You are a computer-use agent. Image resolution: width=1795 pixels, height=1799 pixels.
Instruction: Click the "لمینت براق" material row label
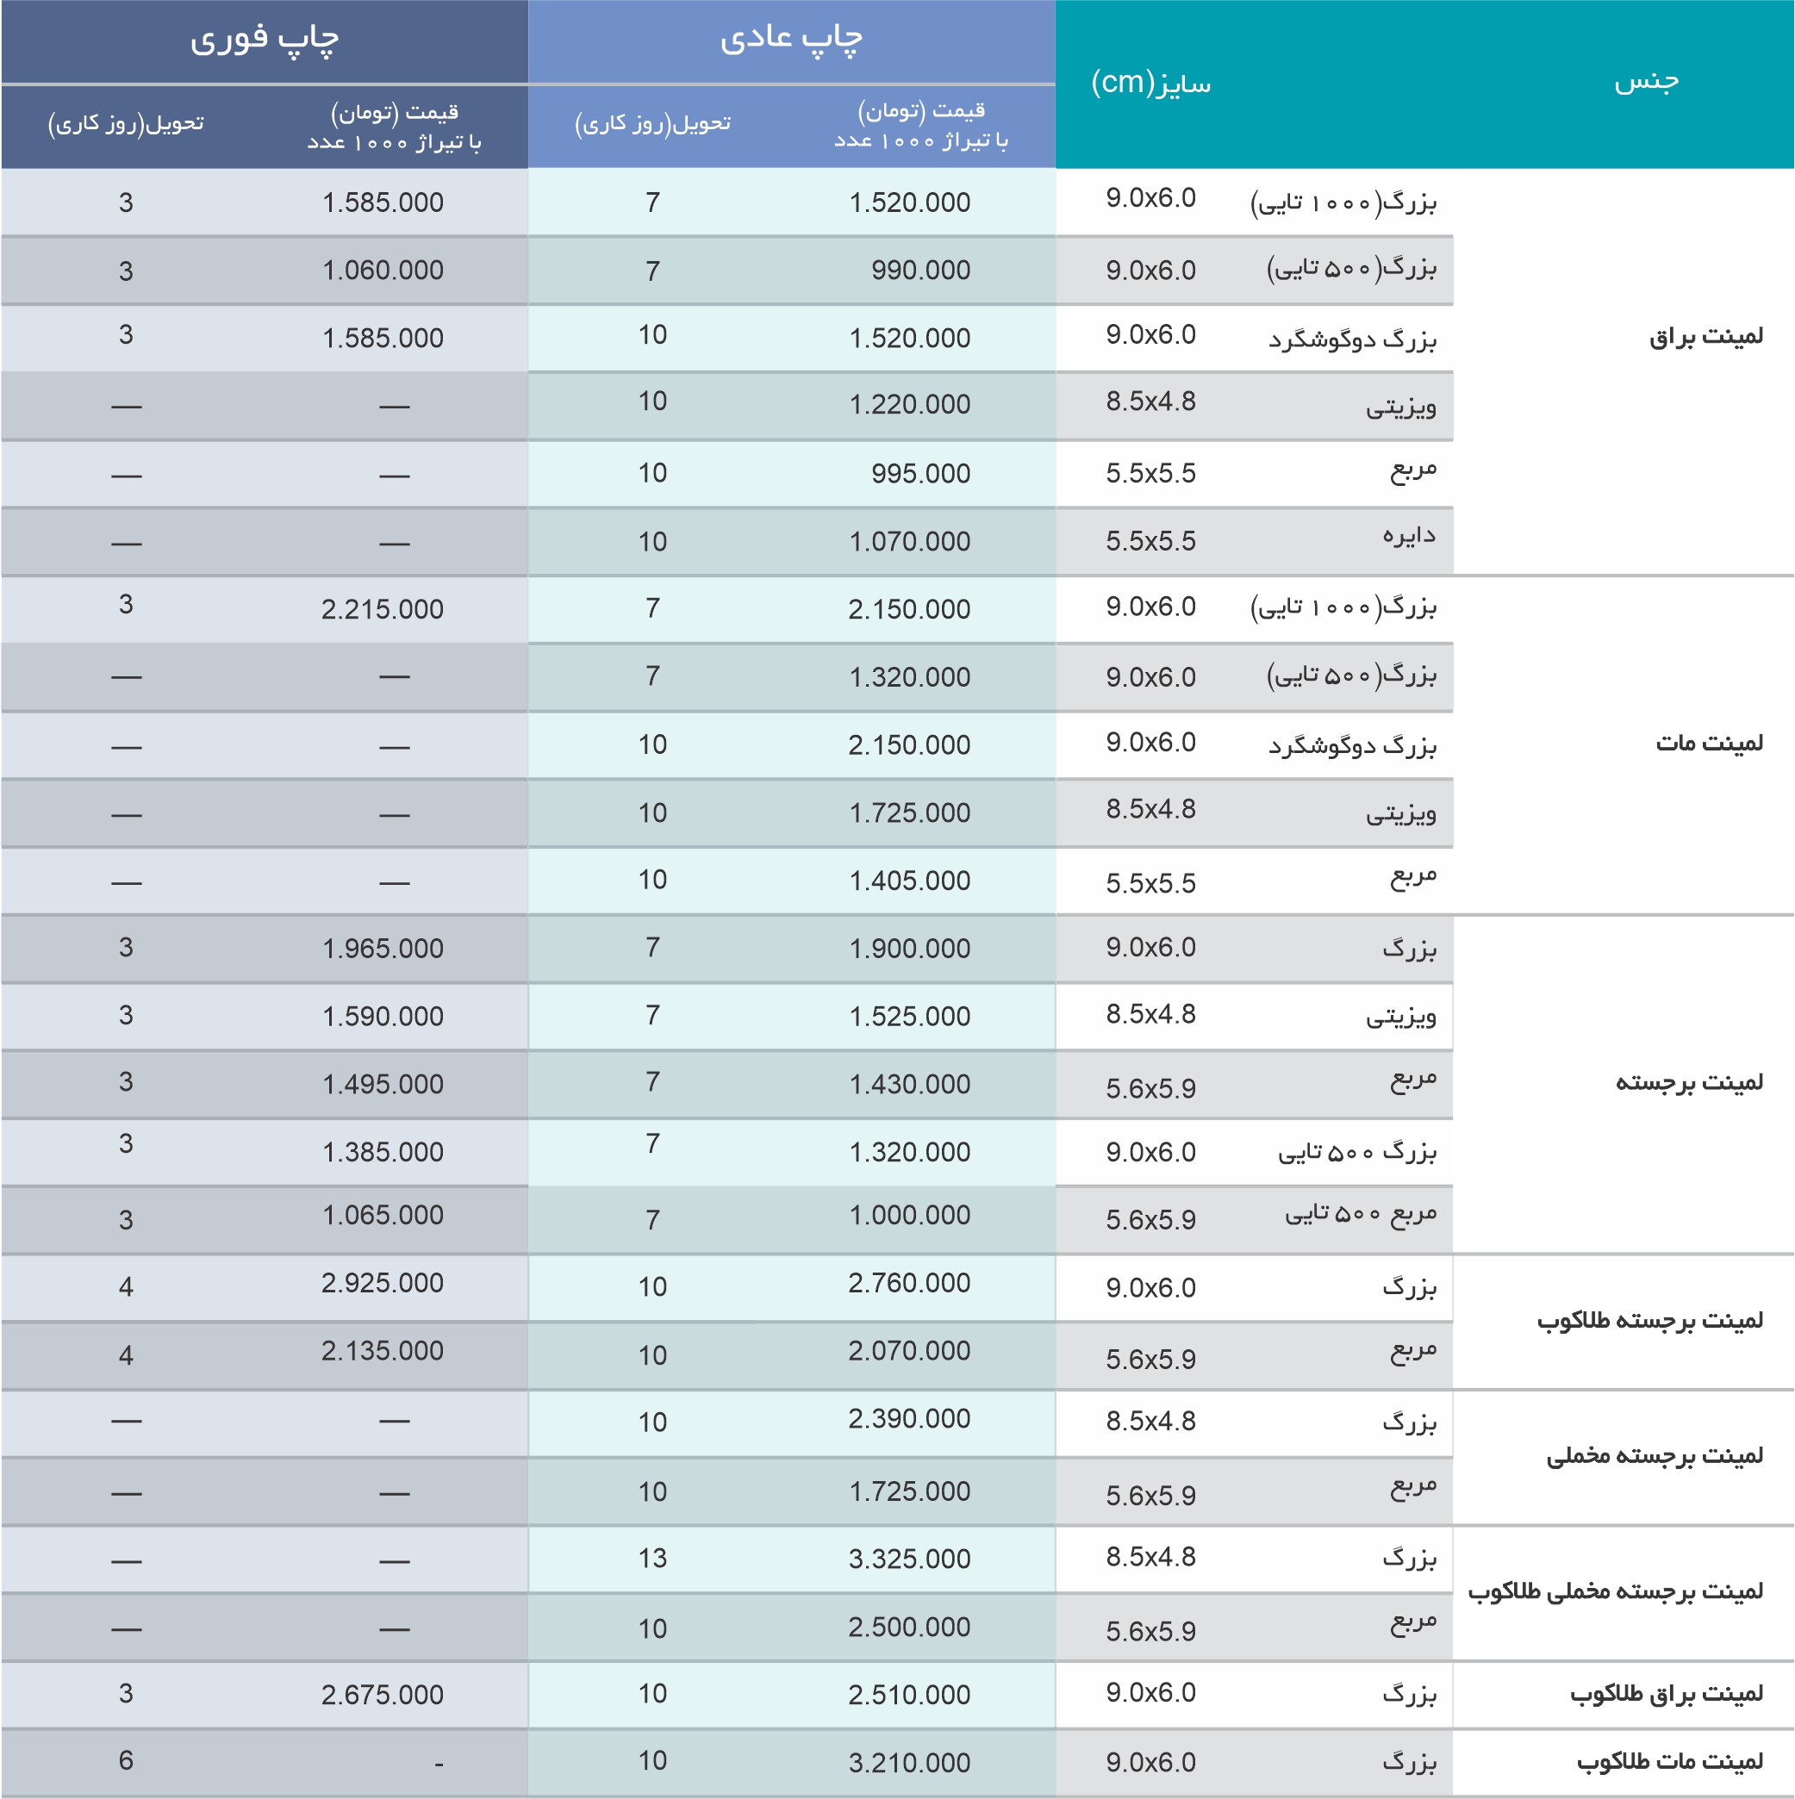[1705, 337]
